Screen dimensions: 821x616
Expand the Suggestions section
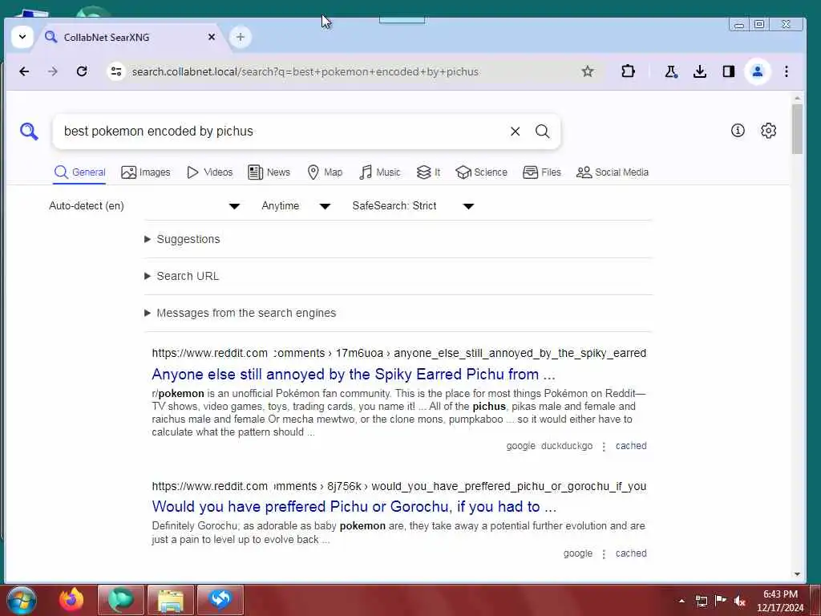[182, 239]
